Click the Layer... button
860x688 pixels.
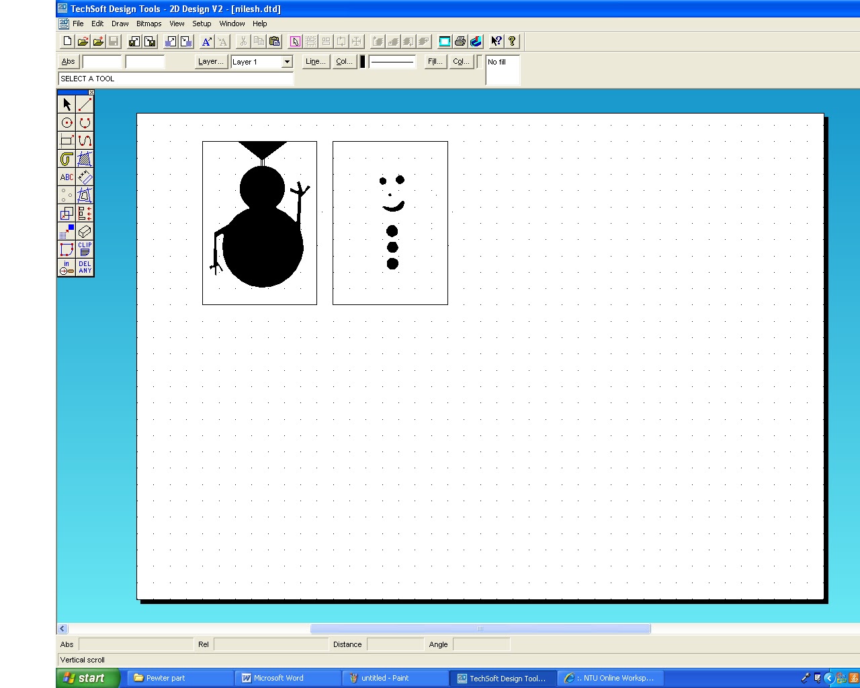tap(210, 61)
